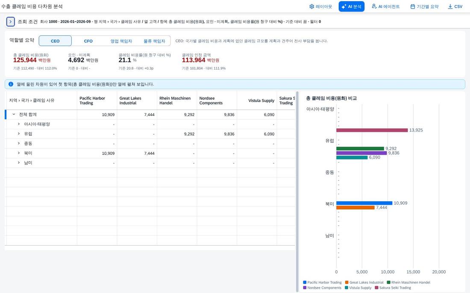The height and width of the screenshot is (293, 470).
Task: Expand the 조회 조건 filter panel arrow
Action: tap(11, 22)
